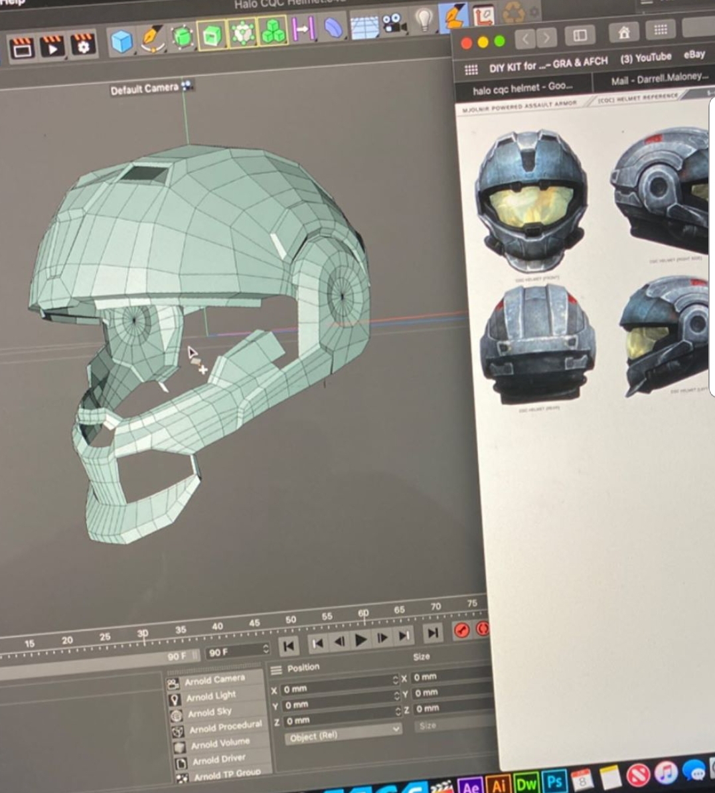Click the red axis tool icon

pos(483,15)
